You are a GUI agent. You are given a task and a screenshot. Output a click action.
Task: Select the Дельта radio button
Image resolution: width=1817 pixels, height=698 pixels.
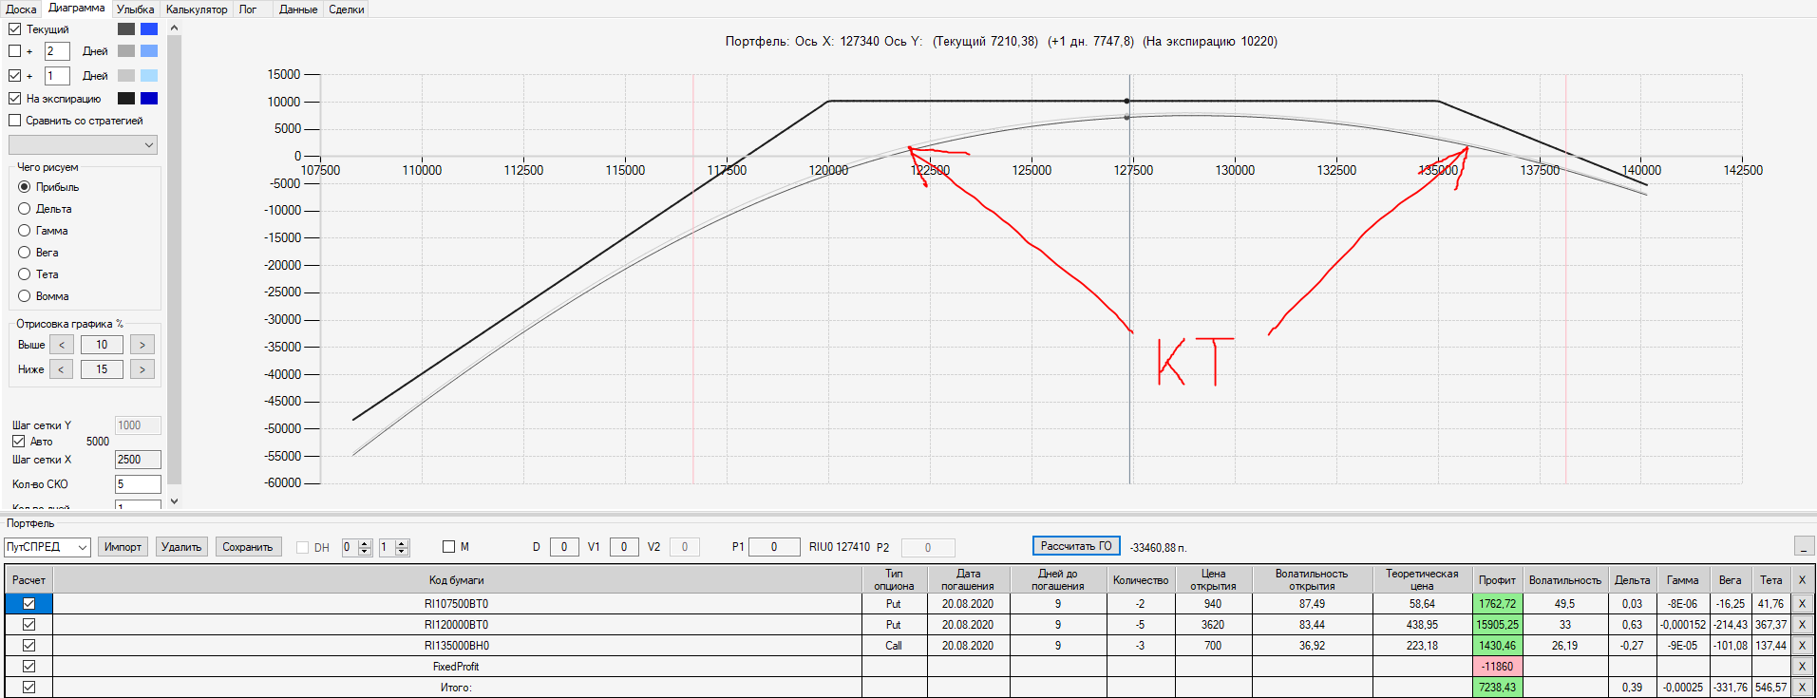[25, 209]
